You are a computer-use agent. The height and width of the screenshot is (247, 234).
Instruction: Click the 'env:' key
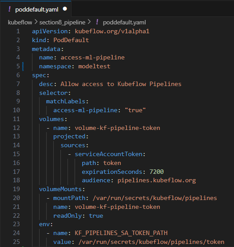(x=46, y=224)
